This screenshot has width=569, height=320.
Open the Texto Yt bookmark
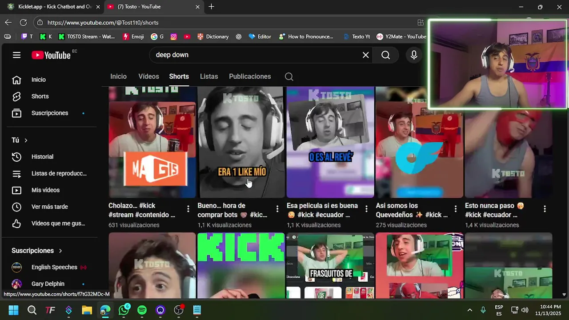[356, 36]
